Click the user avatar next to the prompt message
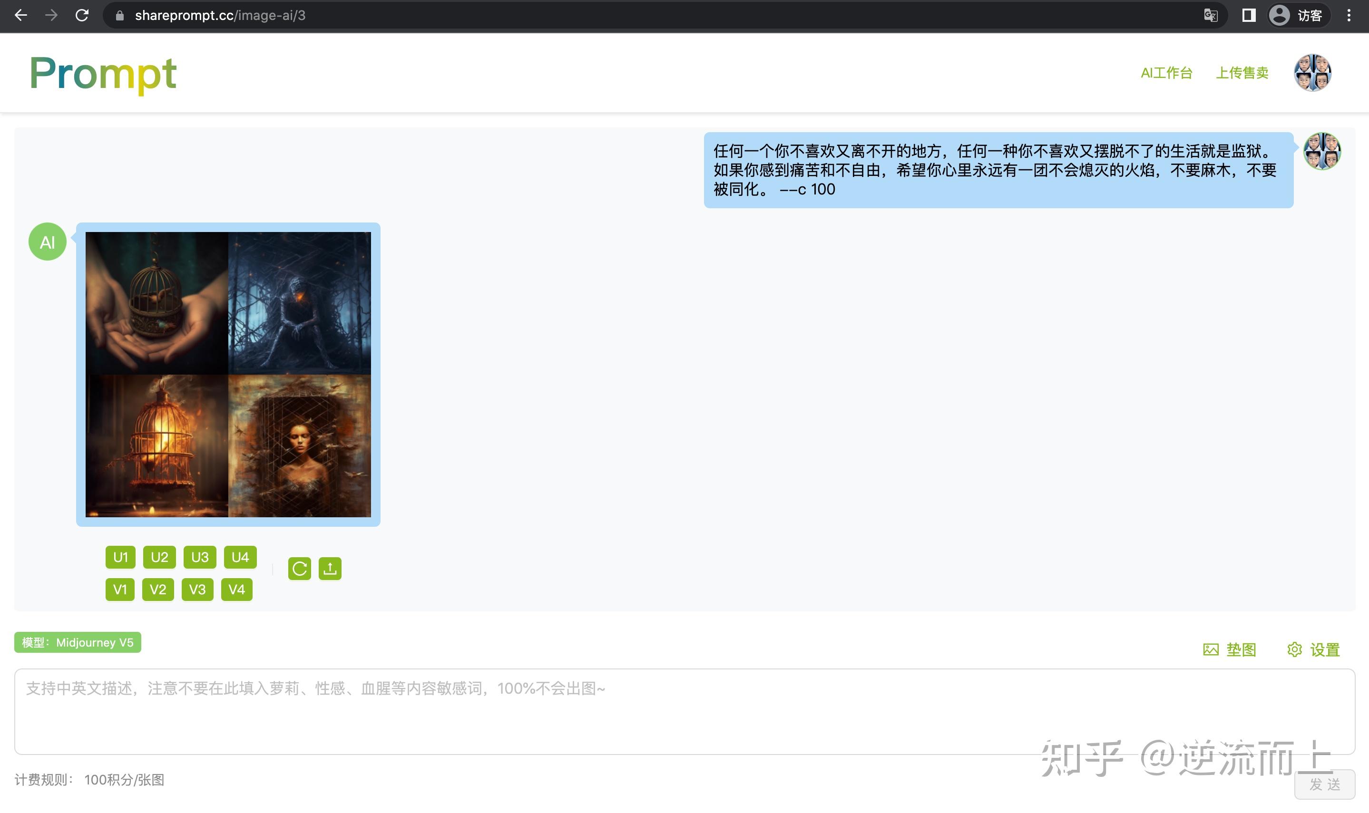 (x=1323, y=151)
